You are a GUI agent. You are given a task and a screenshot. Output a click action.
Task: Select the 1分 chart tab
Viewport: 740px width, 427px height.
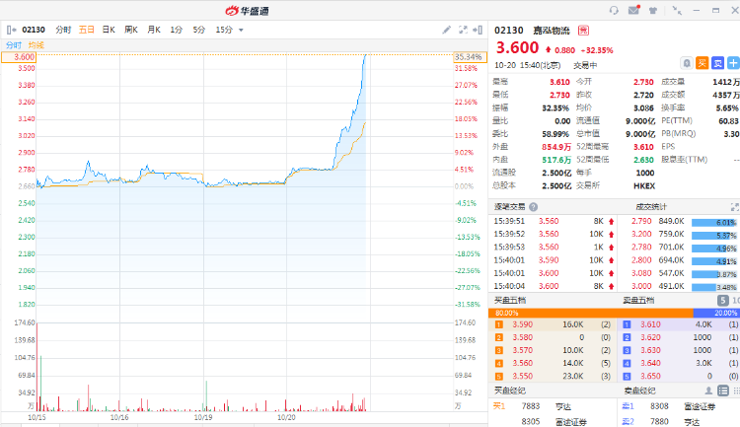(x=176, y=30)
